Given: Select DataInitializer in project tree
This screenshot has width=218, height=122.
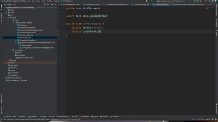Looking at the screenshot, I should coord(27,45).
